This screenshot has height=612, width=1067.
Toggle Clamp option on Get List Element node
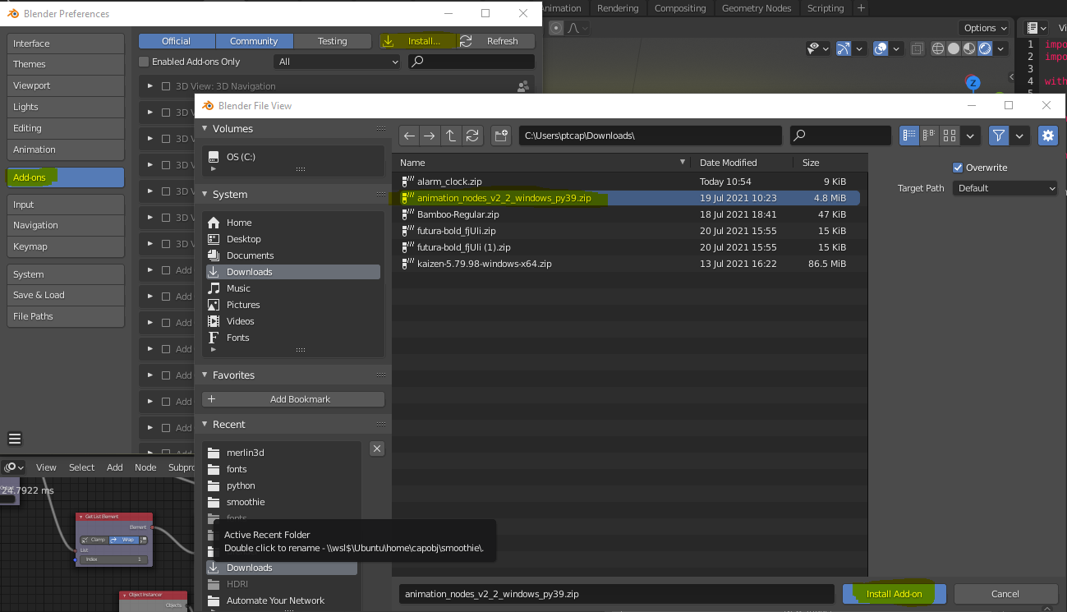tap(94, 540)
